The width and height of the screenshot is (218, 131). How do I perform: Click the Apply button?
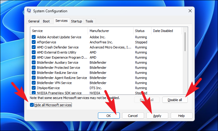[x=157, y=116]
